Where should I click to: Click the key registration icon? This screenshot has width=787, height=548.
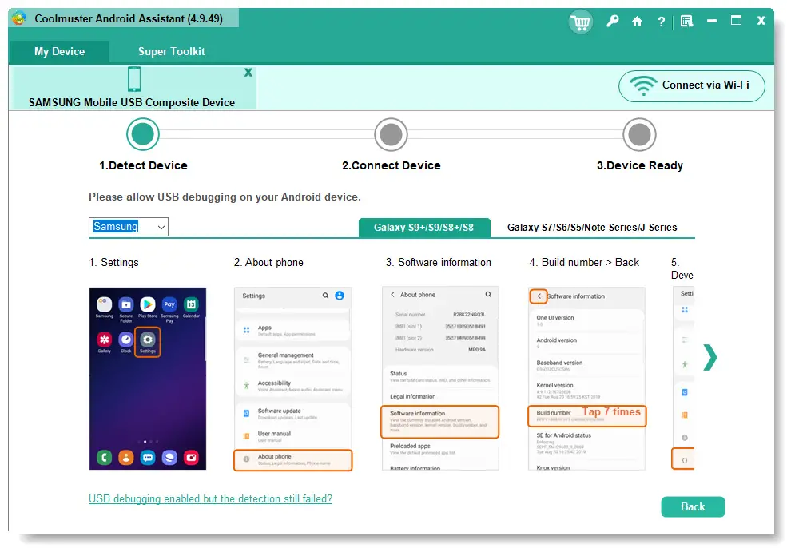click(x=612, y=21)
